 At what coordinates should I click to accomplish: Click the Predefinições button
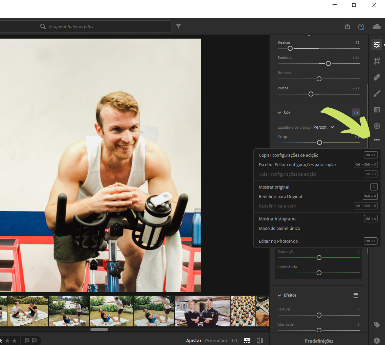click(319, 341)
